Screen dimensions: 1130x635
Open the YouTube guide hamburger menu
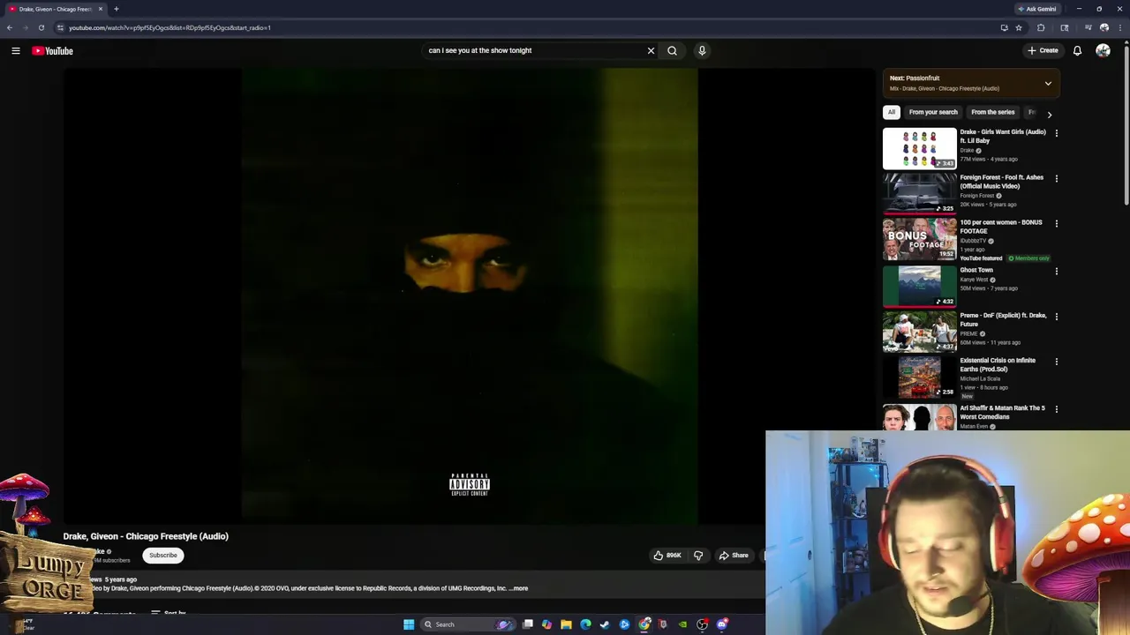point(15,50)
